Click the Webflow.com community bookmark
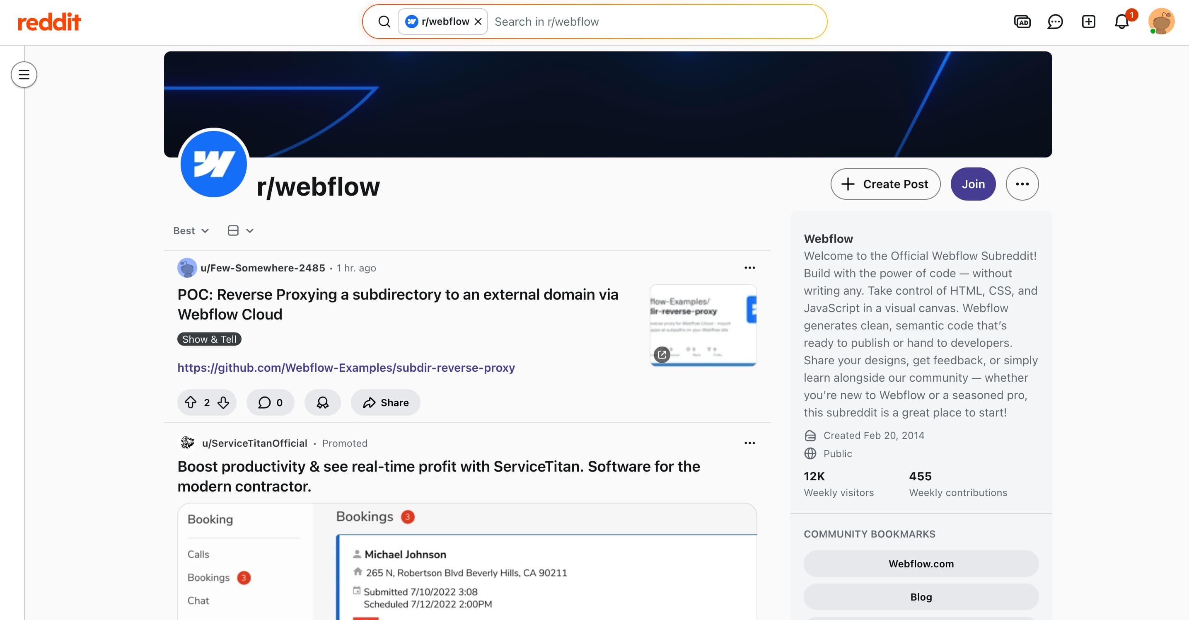Viewport: 1189px width, 620px height. click(921, 564)
